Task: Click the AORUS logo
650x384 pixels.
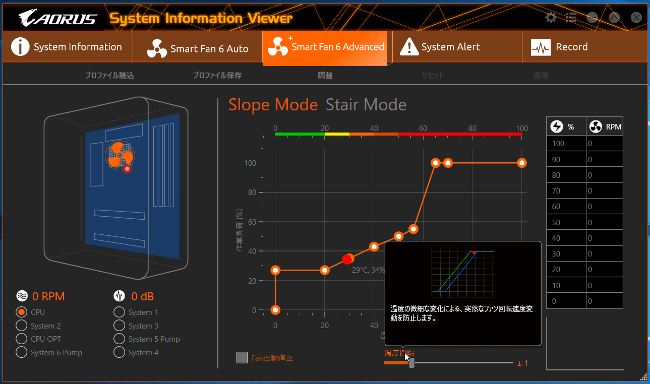Action: pyautogui.click(x=58, y=19)
